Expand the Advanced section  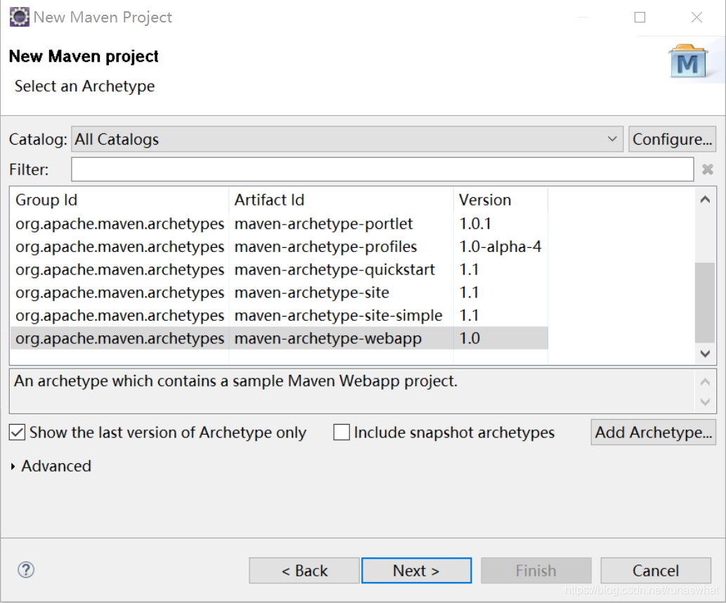click(51, 465)
